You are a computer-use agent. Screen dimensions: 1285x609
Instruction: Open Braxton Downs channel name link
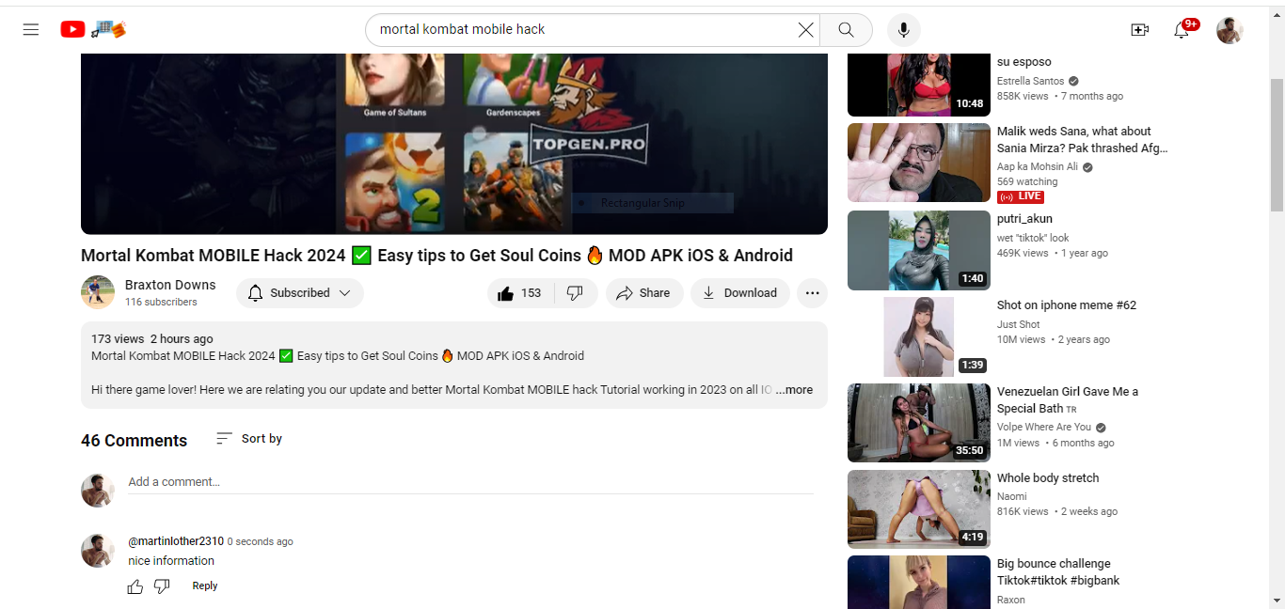[x=170, y=285]
